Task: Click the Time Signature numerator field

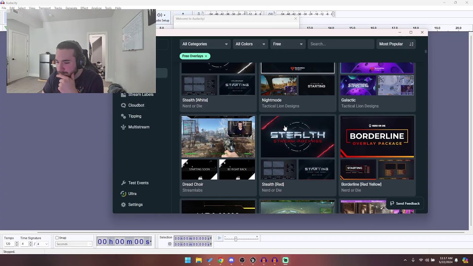Action: click(24, 244)
